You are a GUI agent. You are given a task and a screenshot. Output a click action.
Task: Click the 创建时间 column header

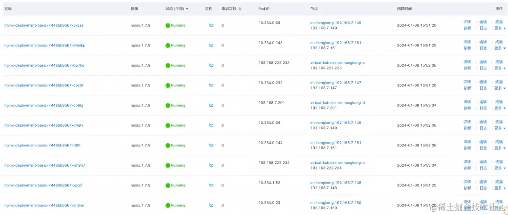pyautogui.click(x=405, y=9)
